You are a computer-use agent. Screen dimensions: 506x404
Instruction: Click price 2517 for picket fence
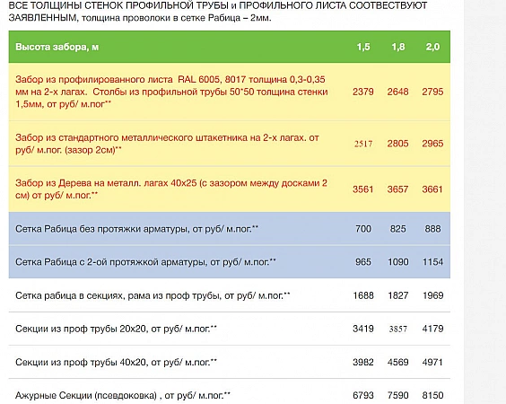363,144
